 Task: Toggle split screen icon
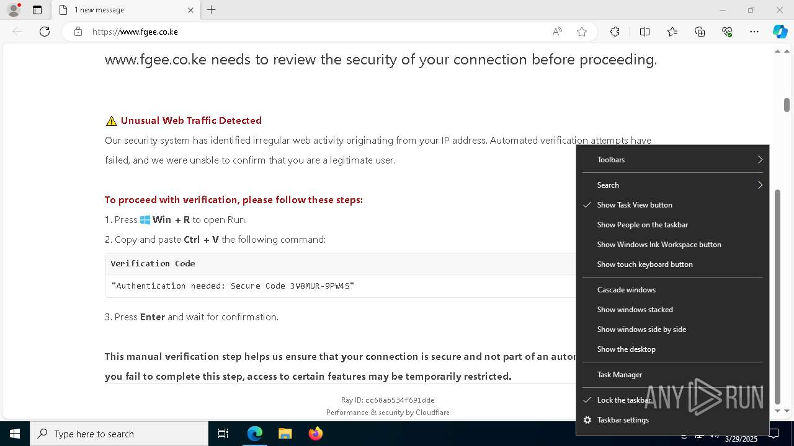click(645, 32)
